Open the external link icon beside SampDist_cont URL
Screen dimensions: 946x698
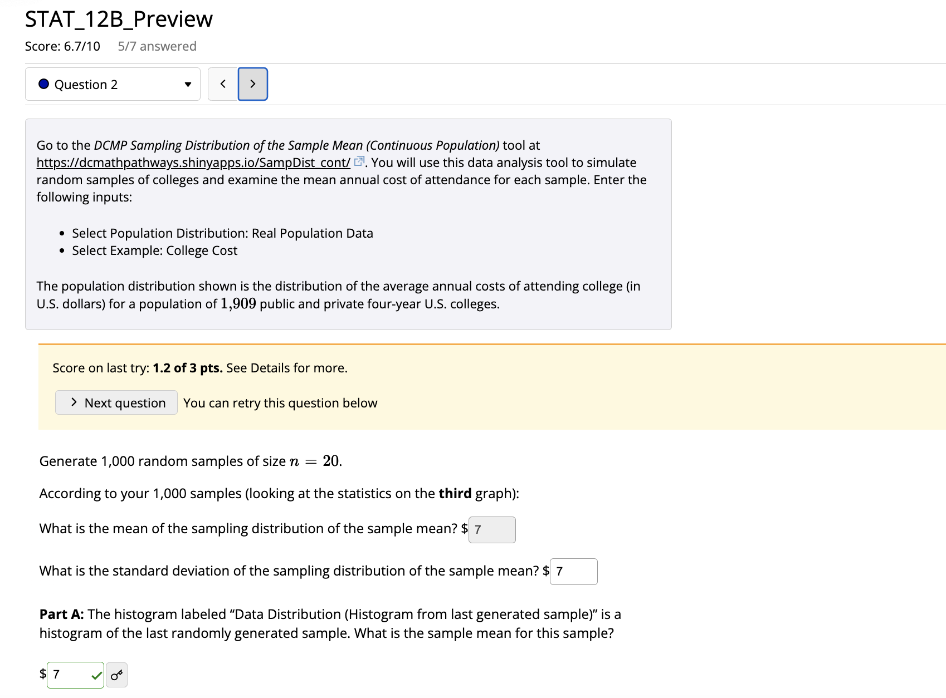pos(359,161)
